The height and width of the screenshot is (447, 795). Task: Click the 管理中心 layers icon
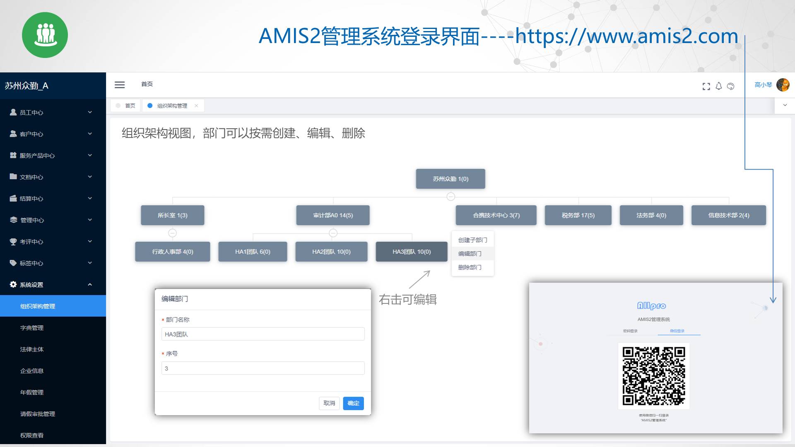[13, 220]
